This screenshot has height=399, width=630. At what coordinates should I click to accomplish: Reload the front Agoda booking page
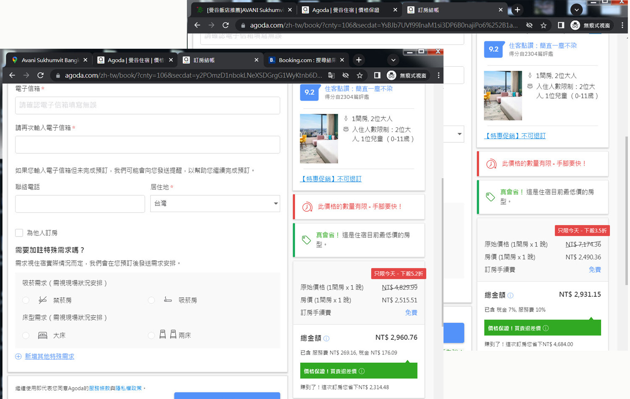click(41, 75)
